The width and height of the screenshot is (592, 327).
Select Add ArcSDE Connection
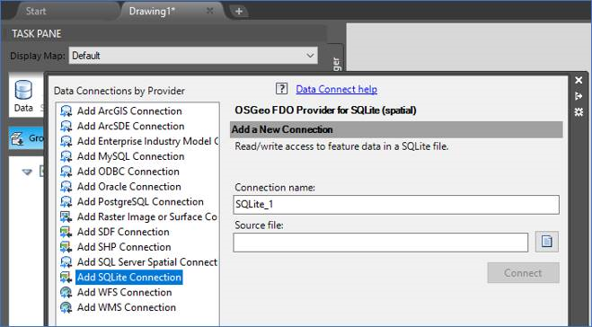pyautogui.click(x=130, y=126)
